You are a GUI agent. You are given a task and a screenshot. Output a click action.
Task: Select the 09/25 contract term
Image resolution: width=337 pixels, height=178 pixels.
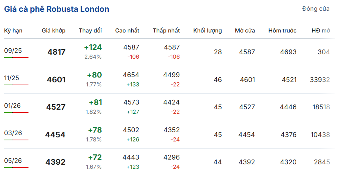click(13, 51)
